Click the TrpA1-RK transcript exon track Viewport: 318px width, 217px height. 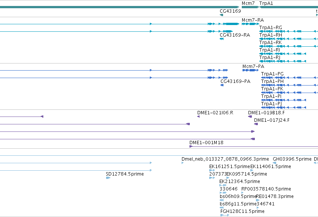pos(288,46)
